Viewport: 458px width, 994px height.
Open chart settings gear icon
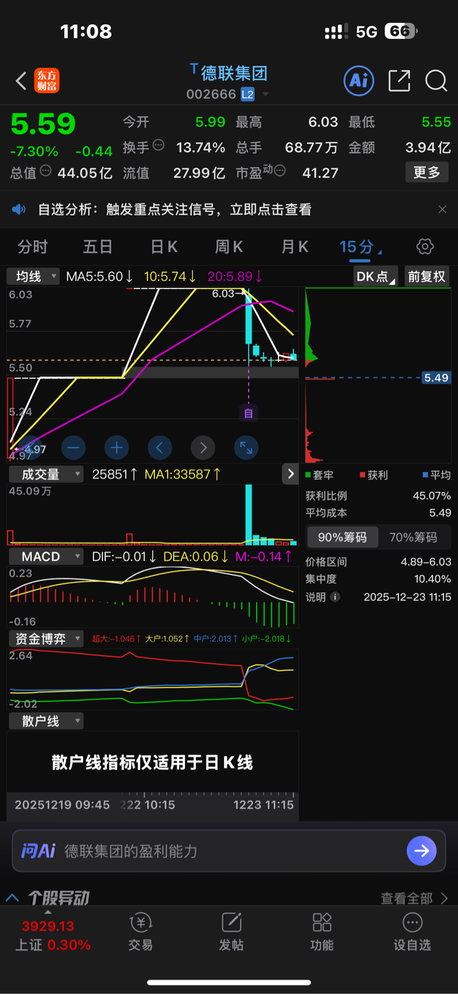click(x=425, y=247)
